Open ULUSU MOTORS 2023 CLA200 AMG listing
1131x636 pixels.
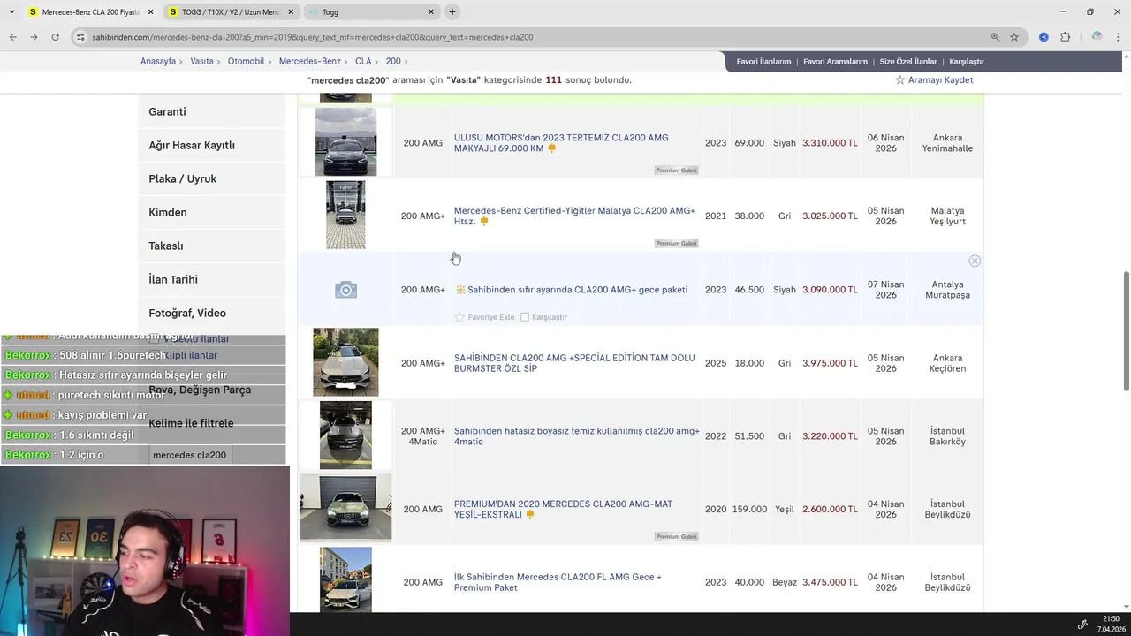(561, 143)
